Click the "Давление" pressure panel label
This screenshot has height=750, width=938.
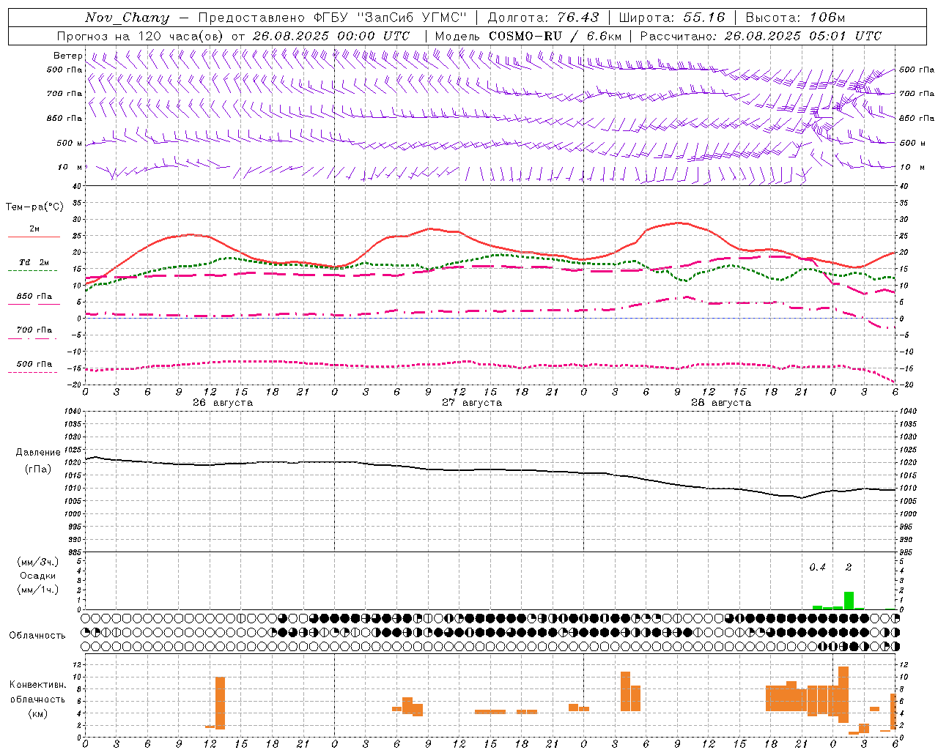click(38, 453)
